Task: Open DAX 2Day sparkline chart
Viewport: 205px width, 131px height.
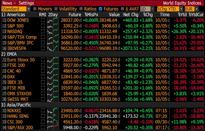Action: (x=53, y=76)
